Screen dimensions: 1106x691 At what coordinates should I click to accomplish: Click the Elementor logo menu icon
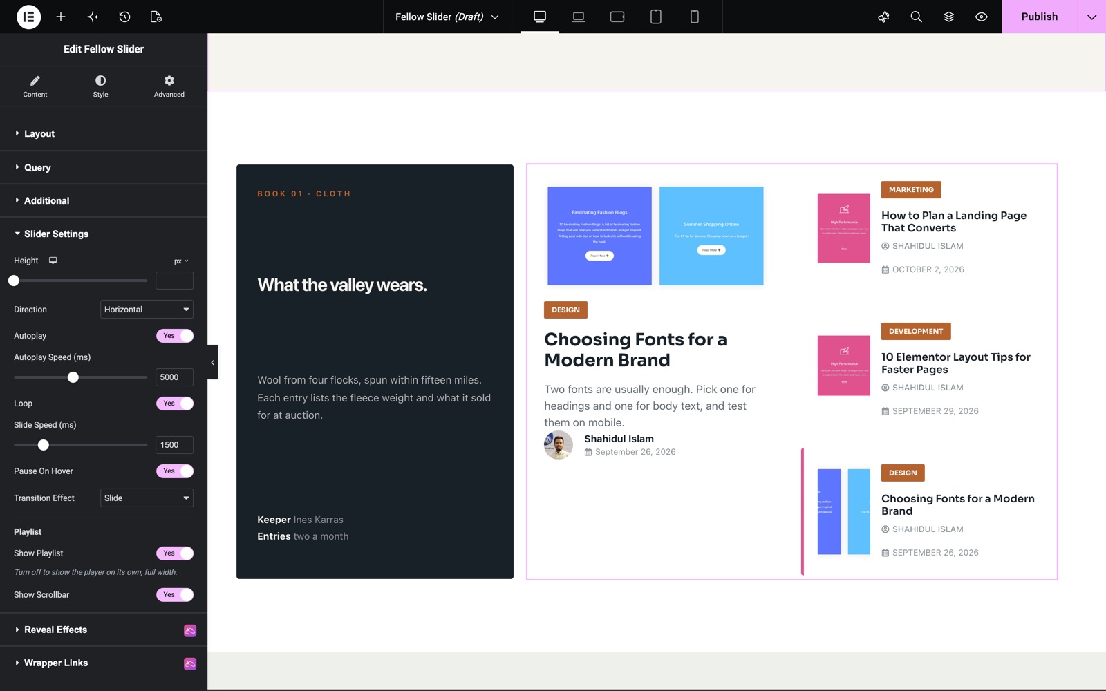click(x=28, y=17)
